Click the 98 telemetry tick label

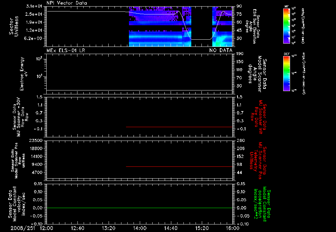[239, 164]
